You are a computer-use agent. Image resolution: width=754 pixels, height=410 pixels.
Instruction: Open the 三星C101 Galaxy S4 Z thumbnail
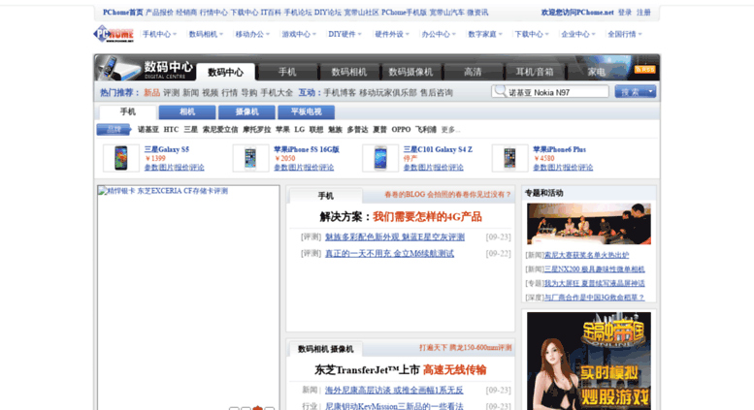(380, 158)
